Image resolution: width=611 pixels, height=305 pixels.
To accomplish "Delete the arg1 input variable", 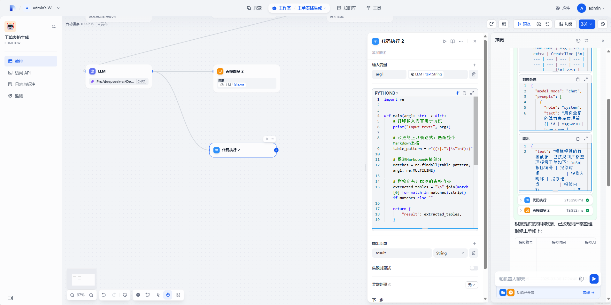I will 474,74.
